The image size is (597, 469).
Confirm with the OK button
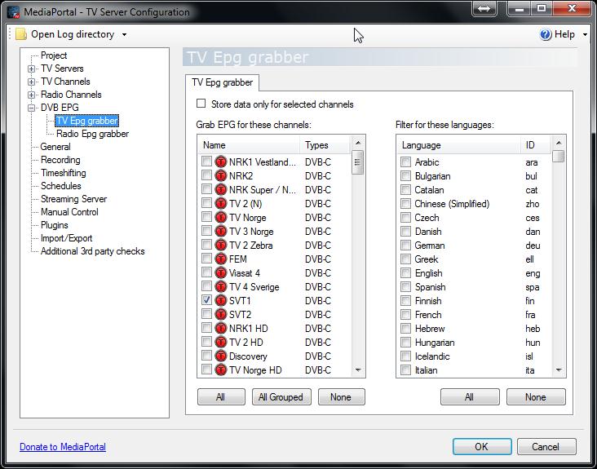click(482, 446)
